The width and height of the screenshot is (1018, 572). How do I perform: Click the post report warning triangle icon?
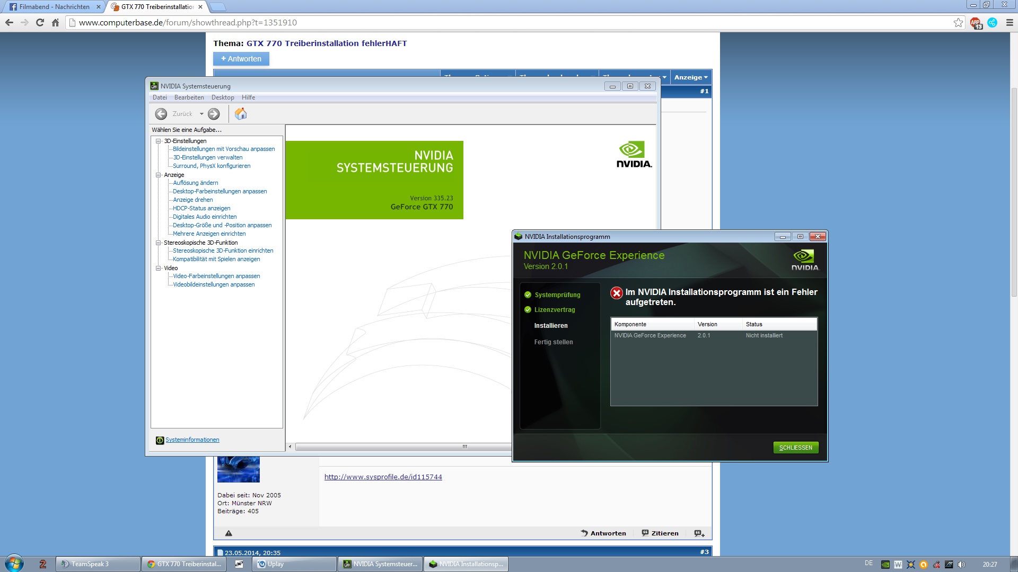[229, 533]
